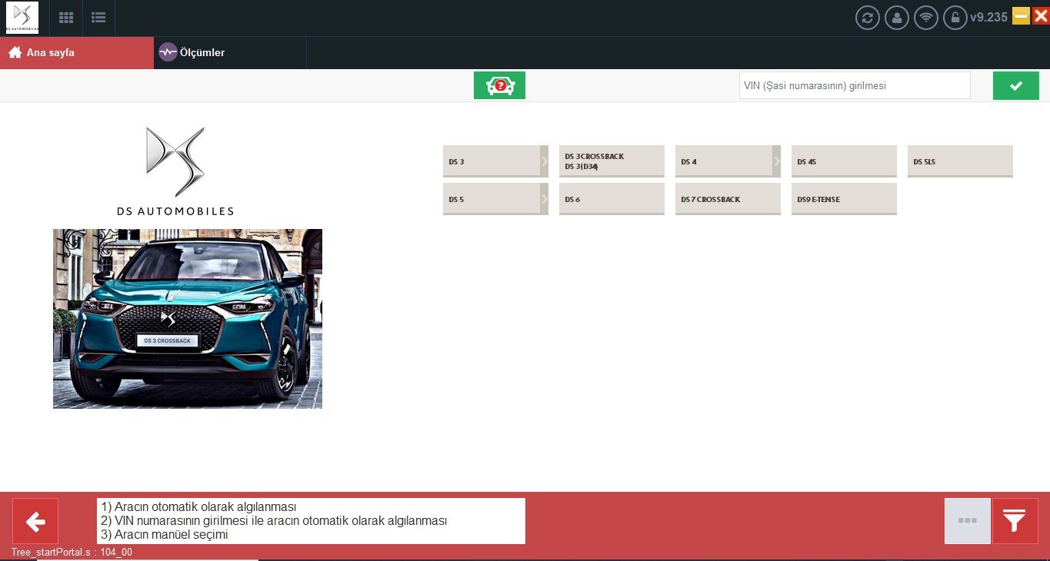Open the user profile icon
This screenshot has height=561, width=1050.
pyautogui.click(x=897, y=18)
